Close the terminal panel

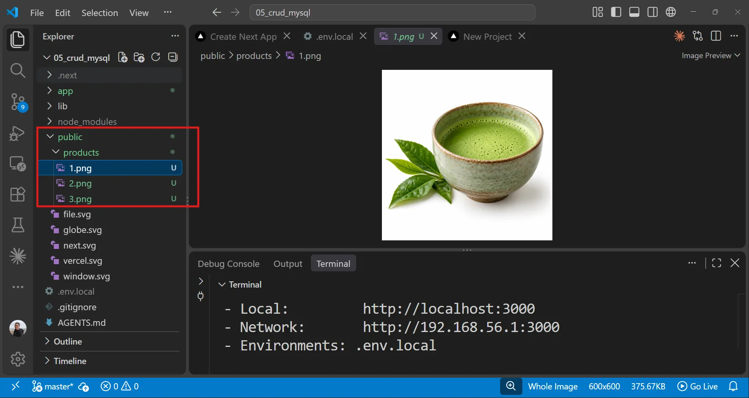click(x=735, y=263)
